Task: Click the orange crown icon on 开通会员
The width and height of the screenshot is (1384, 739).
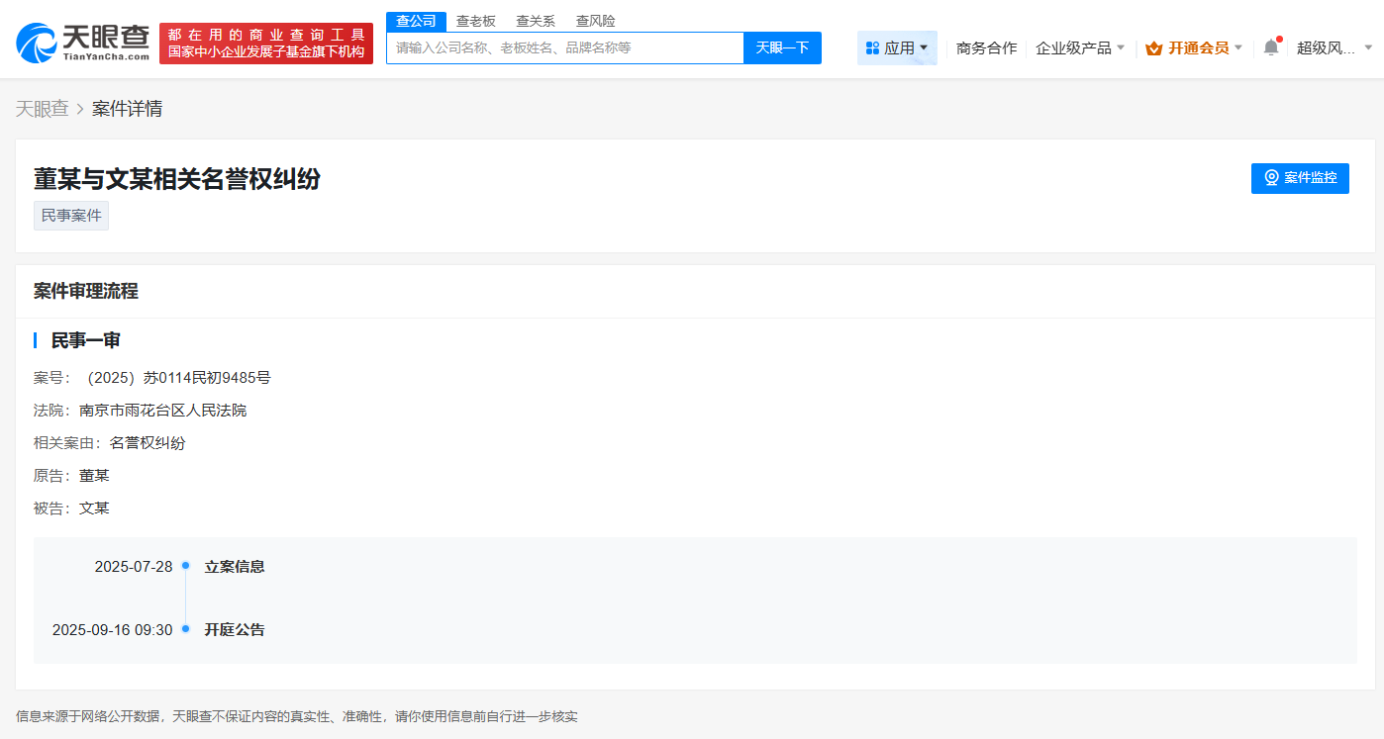Action: (x=1155, y=46)
